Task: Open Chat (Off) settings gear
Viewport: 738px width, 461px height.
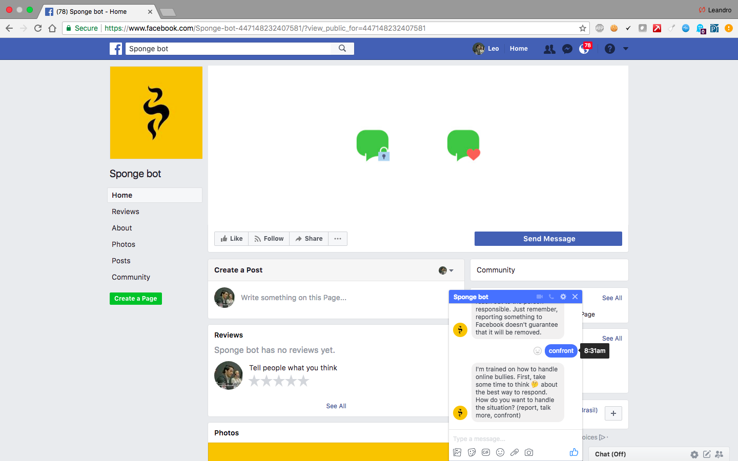Action: [x=694, y=454]
